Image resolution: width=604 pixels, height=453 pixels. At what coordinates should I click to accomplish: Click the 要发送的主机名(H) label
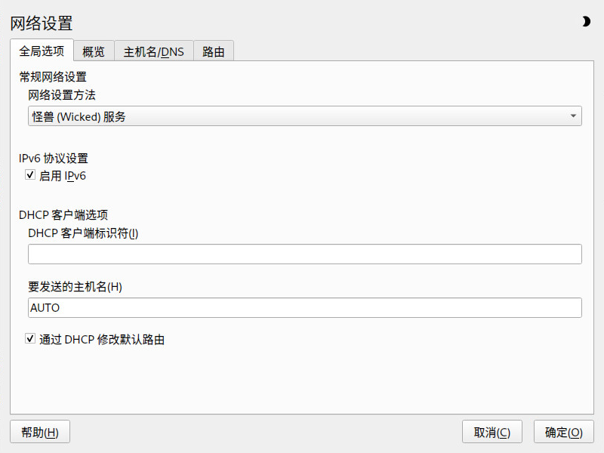(x=75, y=287)
